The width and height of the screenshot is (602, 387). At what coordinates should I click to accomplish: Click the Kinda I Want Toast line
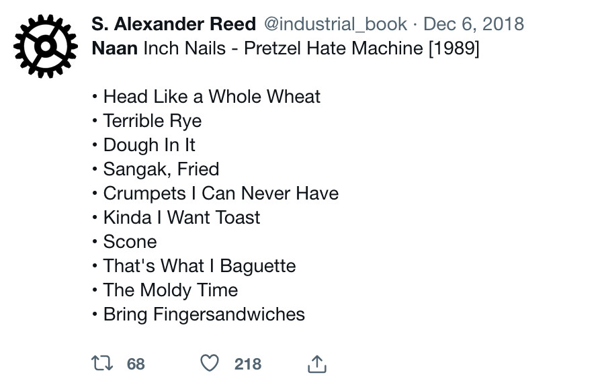pos(181,217)
